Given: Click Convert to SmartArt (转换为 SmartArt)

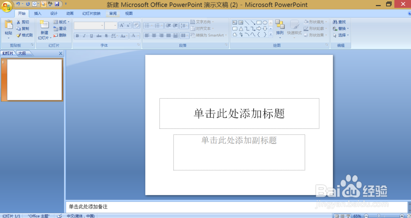Looking at the screenshot, I should 209,35.
